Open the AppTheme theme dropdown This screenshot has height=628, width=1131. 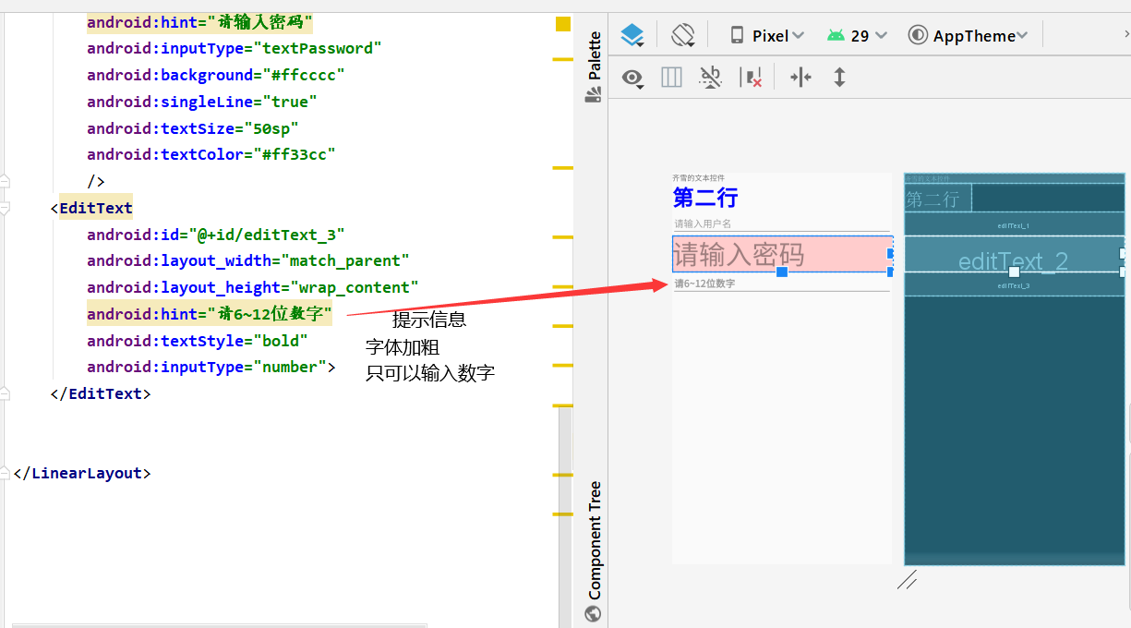click(968, 35)
